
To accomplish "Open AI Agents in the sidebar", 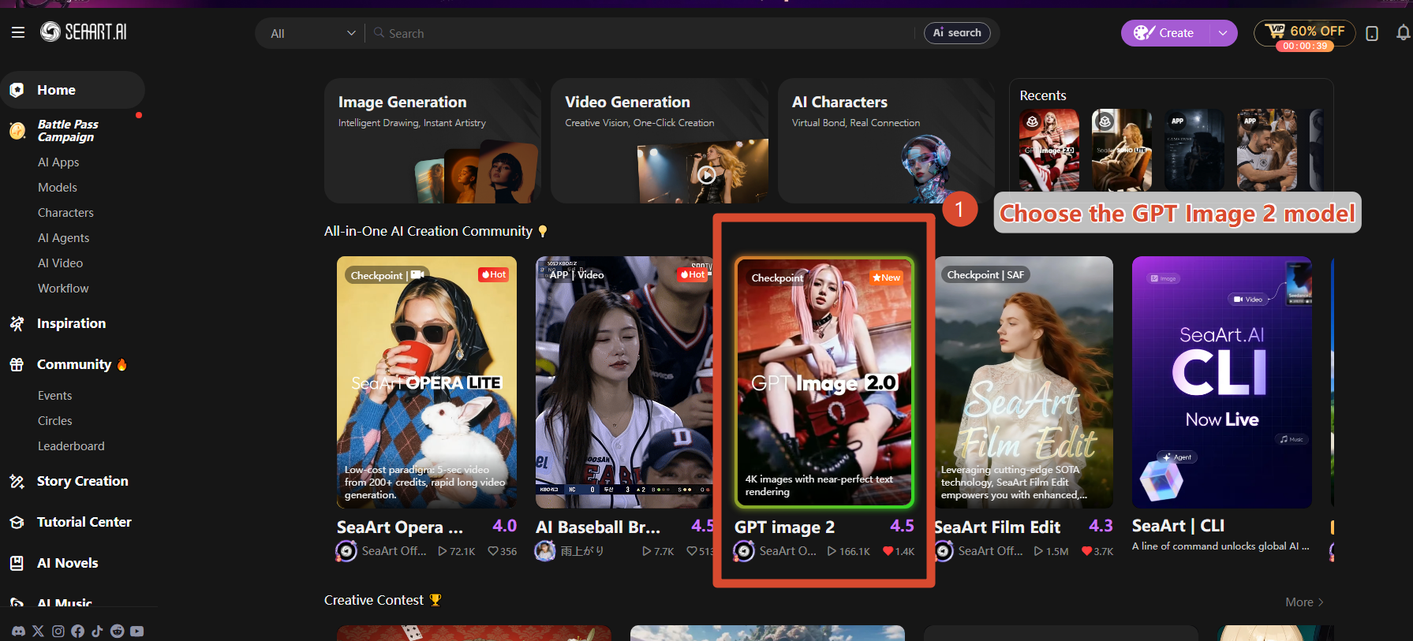I will coord(64,238).
